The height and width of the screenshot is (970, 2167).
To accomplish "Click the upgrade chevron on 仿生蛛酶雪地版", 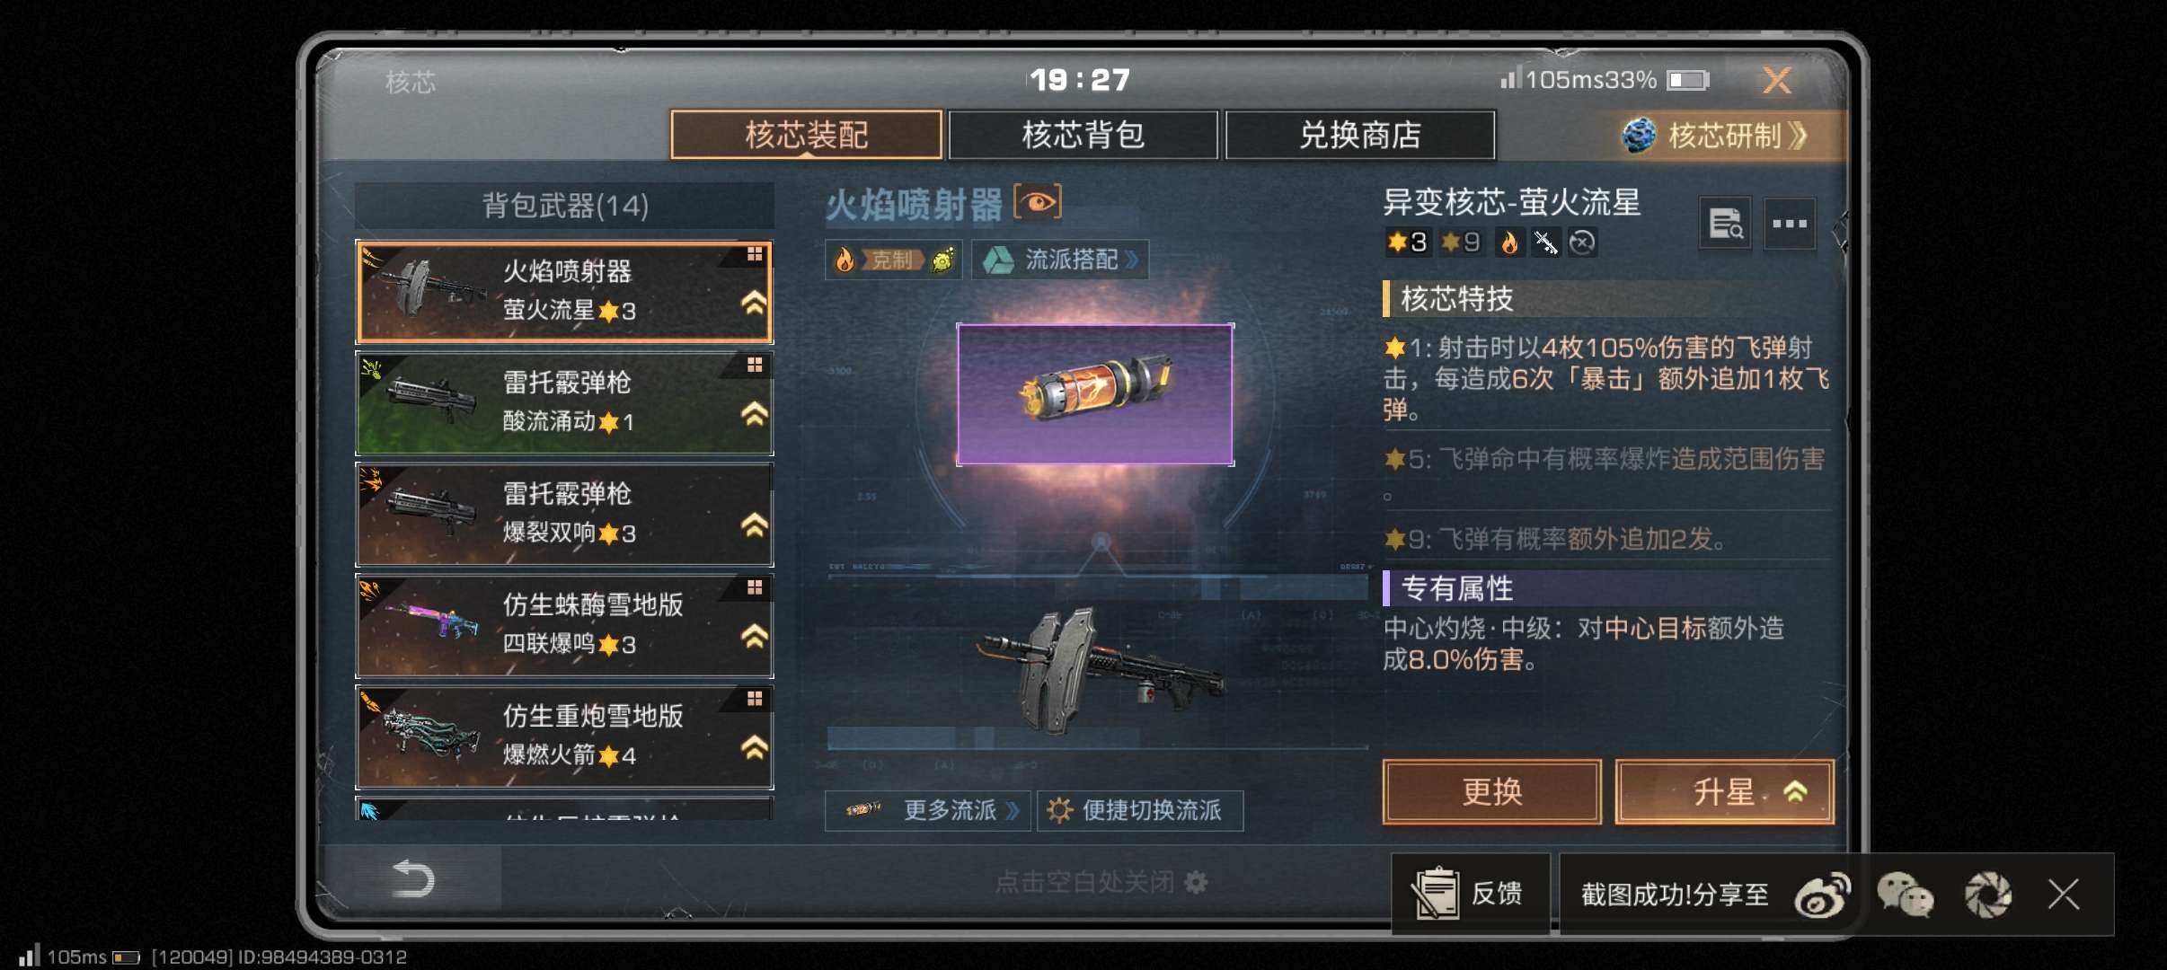I will pyautogui.click(x=754, y=637).
